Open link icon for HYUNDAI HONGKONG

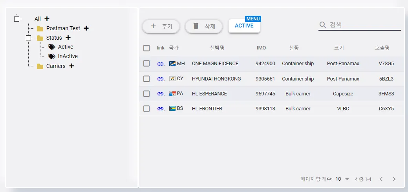click(161, 79)
